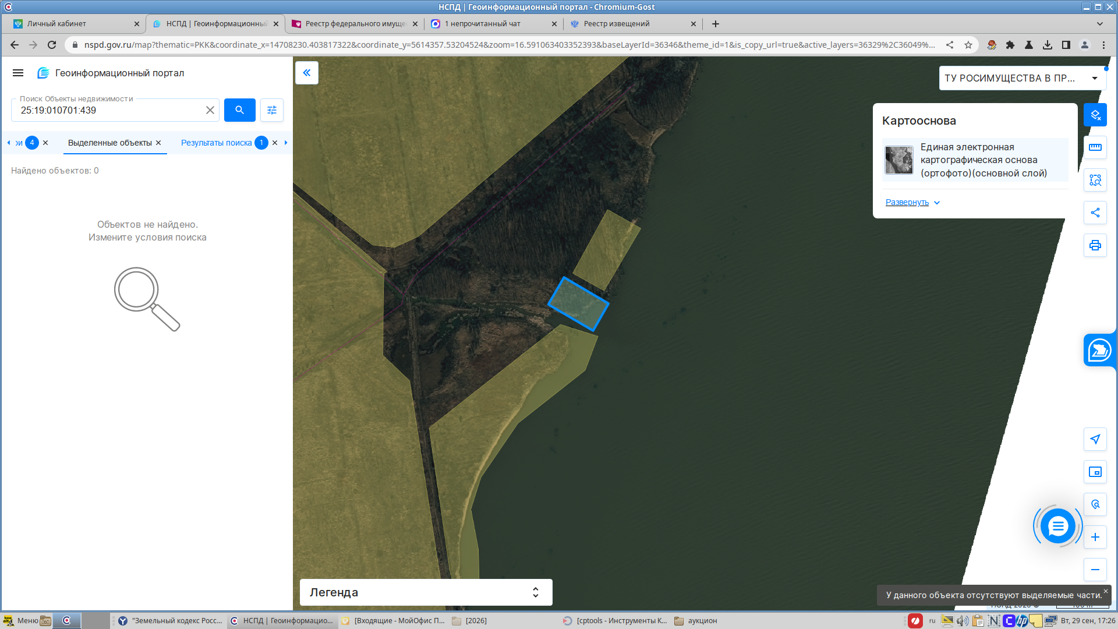Image resolution: width=1118 pixels, height=629 pixels.
Task: Open the online chat bubble
Action: [1057, 526]
